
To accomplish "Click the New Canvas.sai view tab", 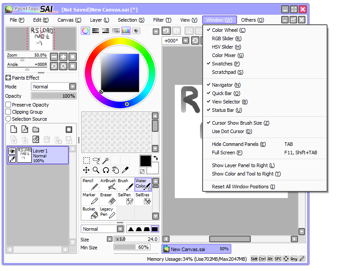I will (196, 249).
